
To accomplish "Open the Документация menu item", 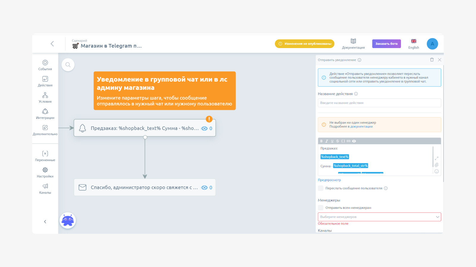I will [353, 44].
